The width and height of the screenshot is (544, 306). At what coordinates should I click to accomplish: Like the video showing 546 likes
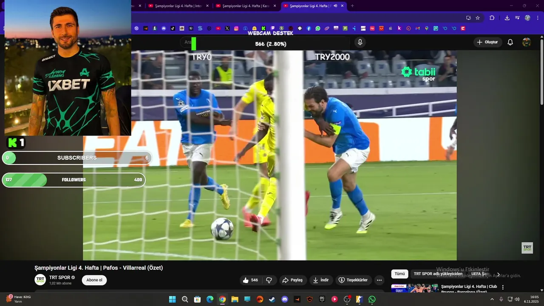click(x=250, y=280)
